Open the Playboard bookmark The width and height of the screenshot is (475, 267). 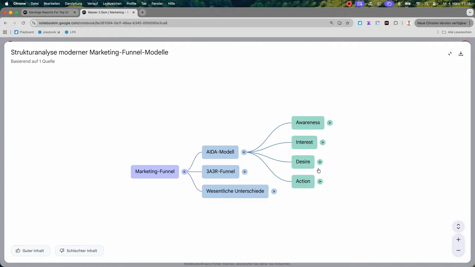pos(24,32)
